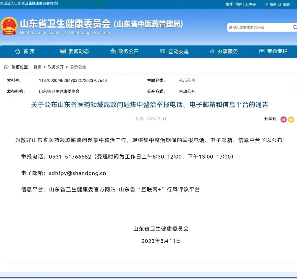Open the 无障碍 accessibility mode
This screenshot has height=279, width=297.
pos(250,4)
